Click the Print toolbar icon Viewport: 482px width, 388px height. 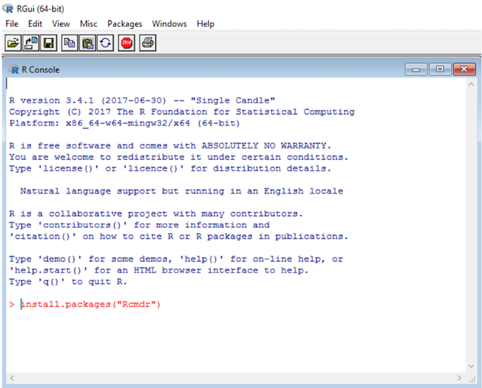148,43
